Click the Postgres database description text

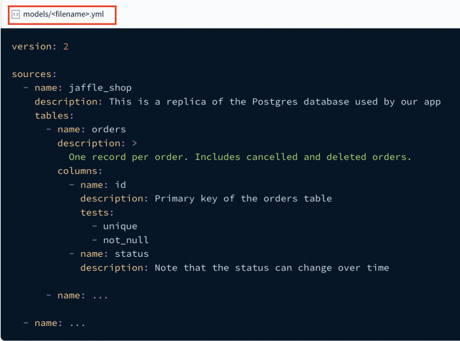pyautogui.click(x=275, y=101)
